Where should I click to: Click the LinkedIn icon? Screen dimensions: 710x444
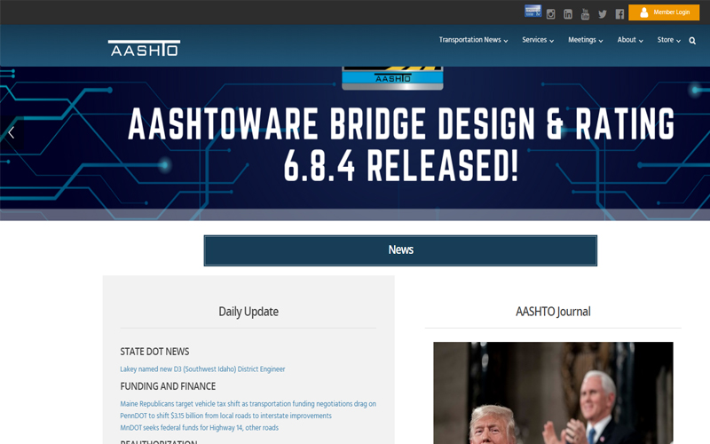(568, 13)
